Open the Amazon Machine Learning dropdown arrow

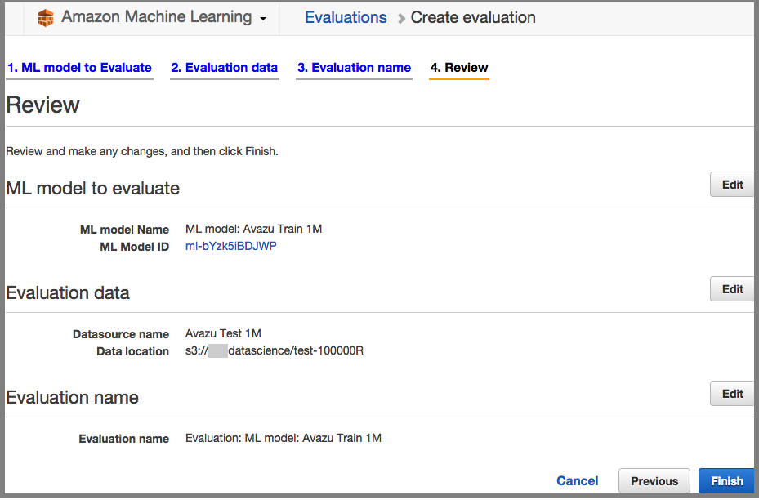pyautogui.click(x=263, y=19)
